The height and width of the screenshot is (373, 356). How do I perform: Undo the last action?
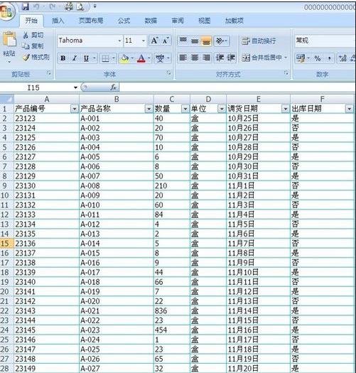[36, 7]
